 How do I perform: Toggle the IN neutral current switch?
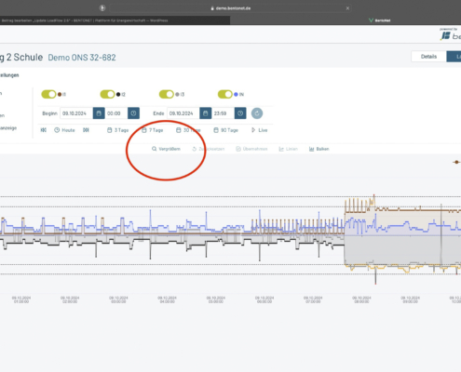click(x=225, y=94)
